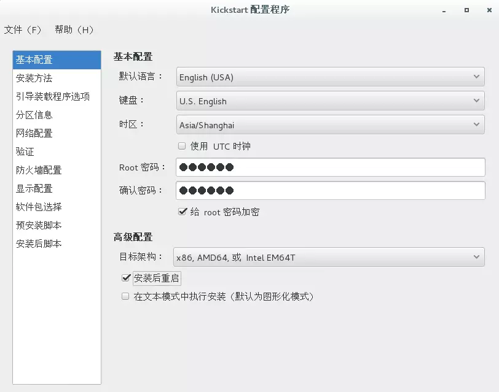Viewport: 499px width, 392px height.
Task: Open the 时区 Asia/Shanghai dropdown
Action: [331, 125]
